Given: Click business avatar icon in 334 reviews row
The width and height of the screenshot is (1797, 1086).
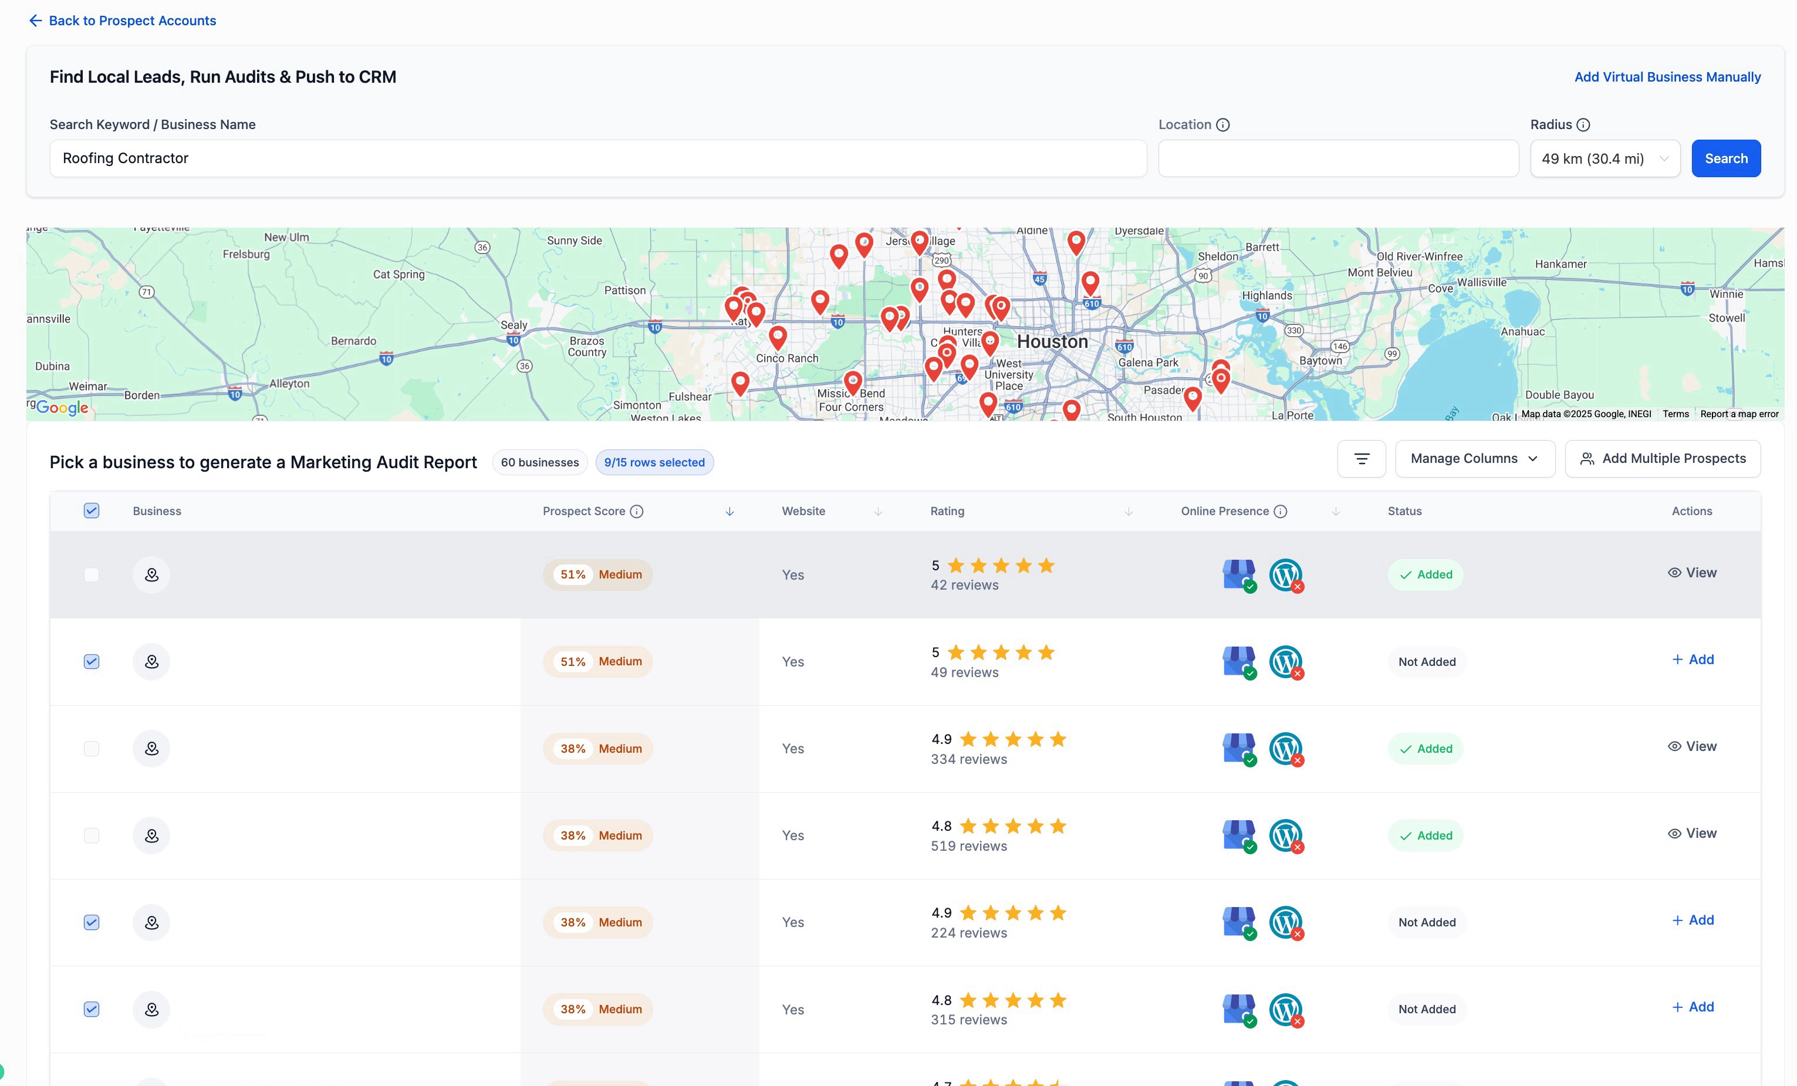Looking at the screenshot, I should 151,749.
